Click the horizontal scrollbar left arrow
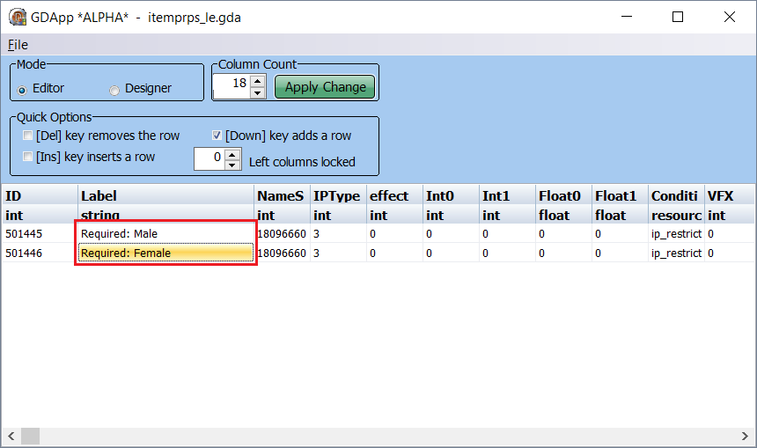 tap(11, 437)
